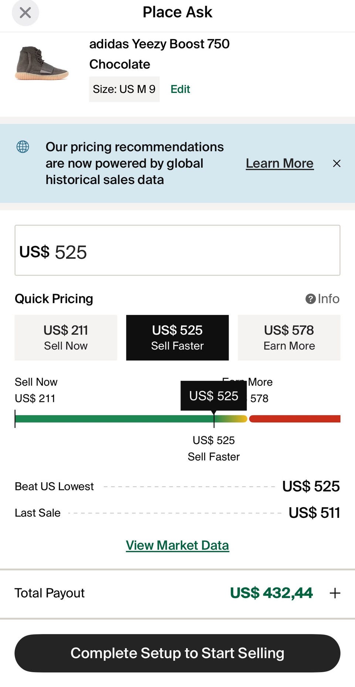Click the US$ 525 ask price field

(177, 251)
